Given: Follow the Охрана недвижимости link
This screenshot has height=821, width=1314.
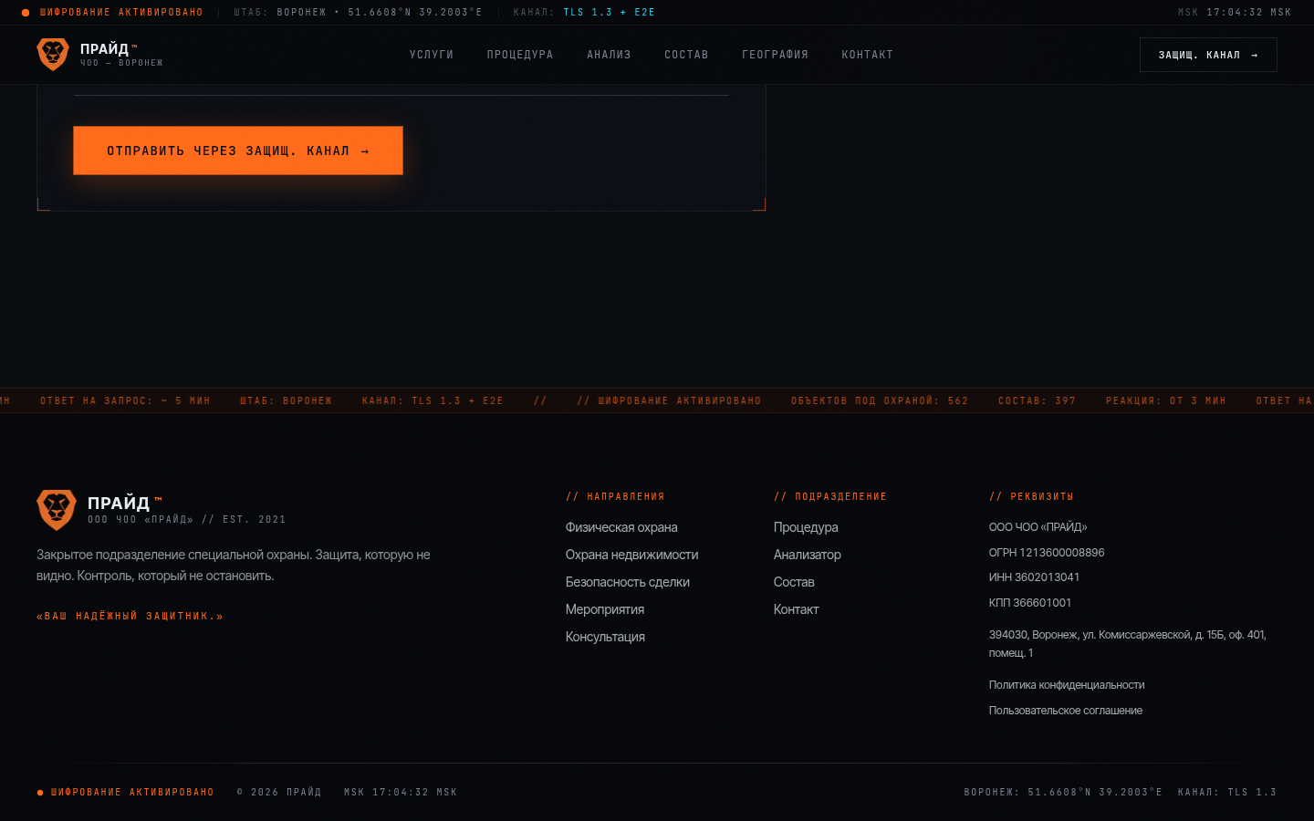Looking at the screenshot, I should point(631,555).
